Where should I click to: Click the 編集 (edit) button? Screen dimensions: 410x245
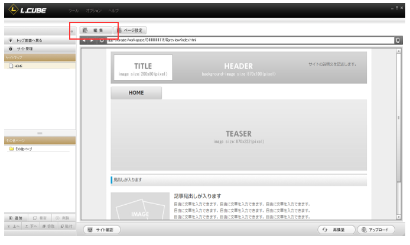click(x=96, y=30)
